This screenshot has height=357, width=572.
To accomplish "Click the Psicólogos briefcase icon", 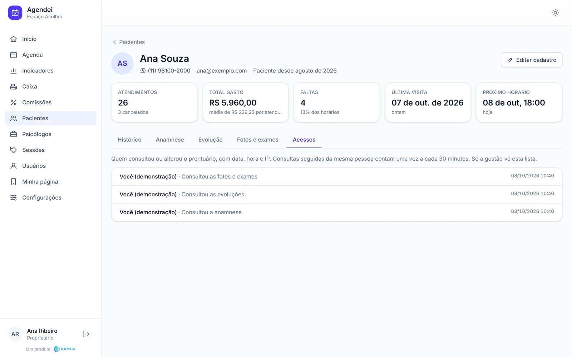I will click(14, 134).
